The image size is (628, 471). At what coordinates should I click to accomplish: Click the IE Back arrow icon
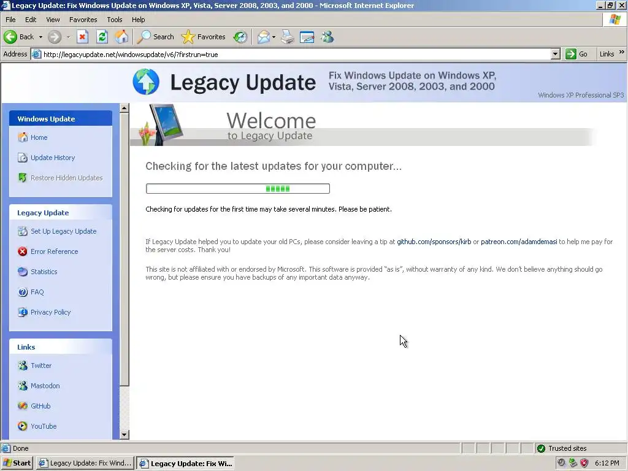[x=10, y=37]
